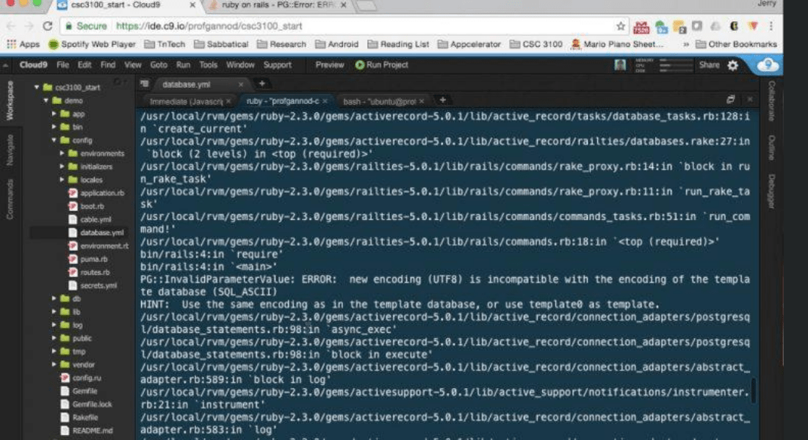This screenshot has width=808, height=440.
Task: Switch to Immediate (Javascript) tab
Action: (187, 100)
